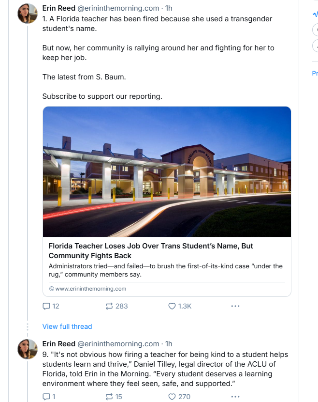The width and height of the screenshot is (318, 402).
Task: Repost the post with 283 reposts
Action: (x=110, y=306)
